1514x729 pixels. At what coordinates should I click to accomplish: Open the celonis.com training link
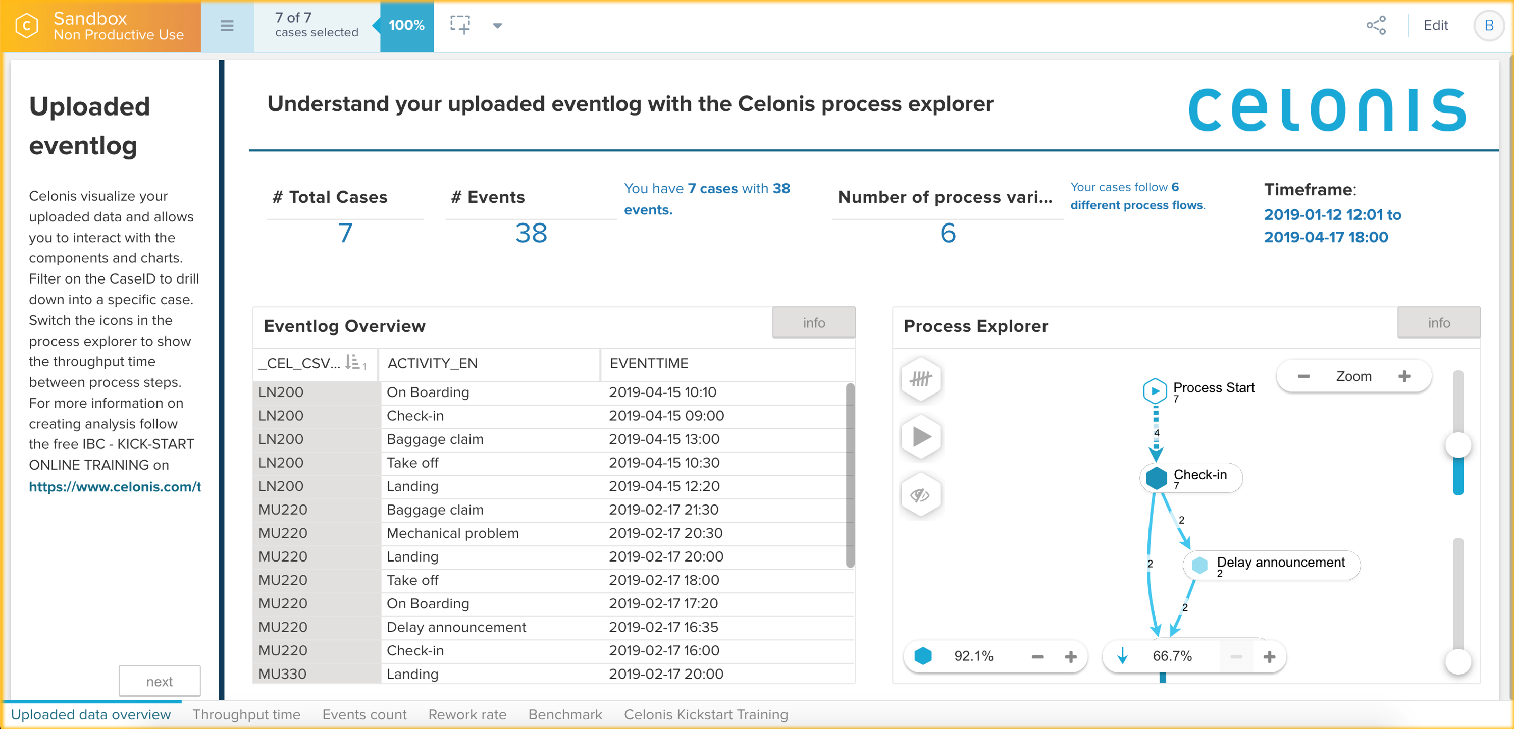point(115,486)
